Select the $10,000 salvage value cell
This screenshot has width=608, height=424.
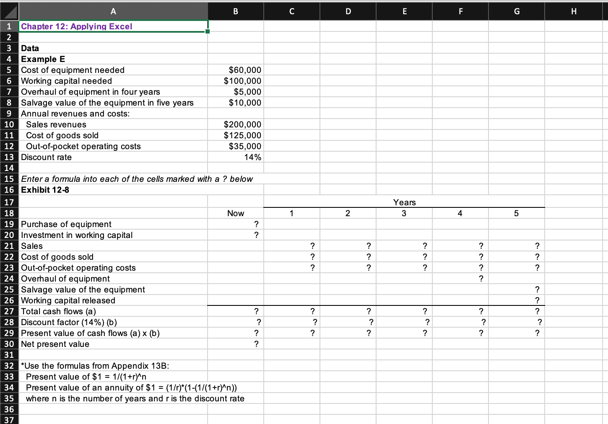[235, 102]
